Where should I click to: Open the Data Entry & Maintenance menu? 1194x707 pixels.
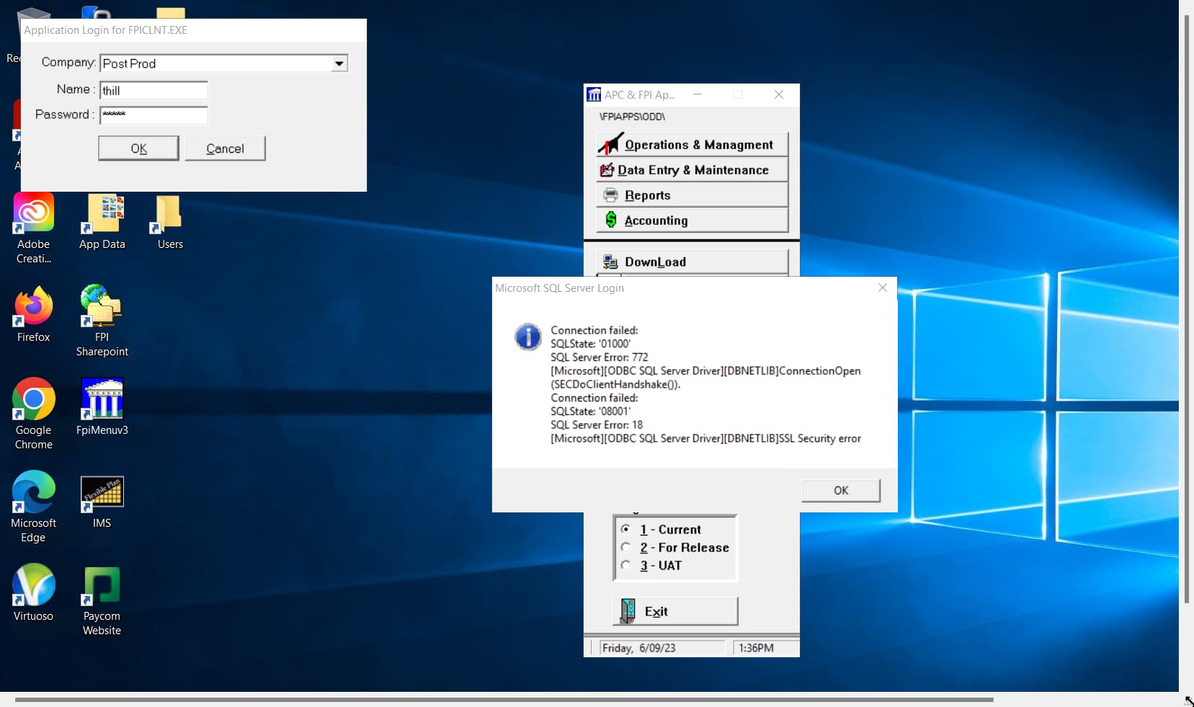click(692, 170)
